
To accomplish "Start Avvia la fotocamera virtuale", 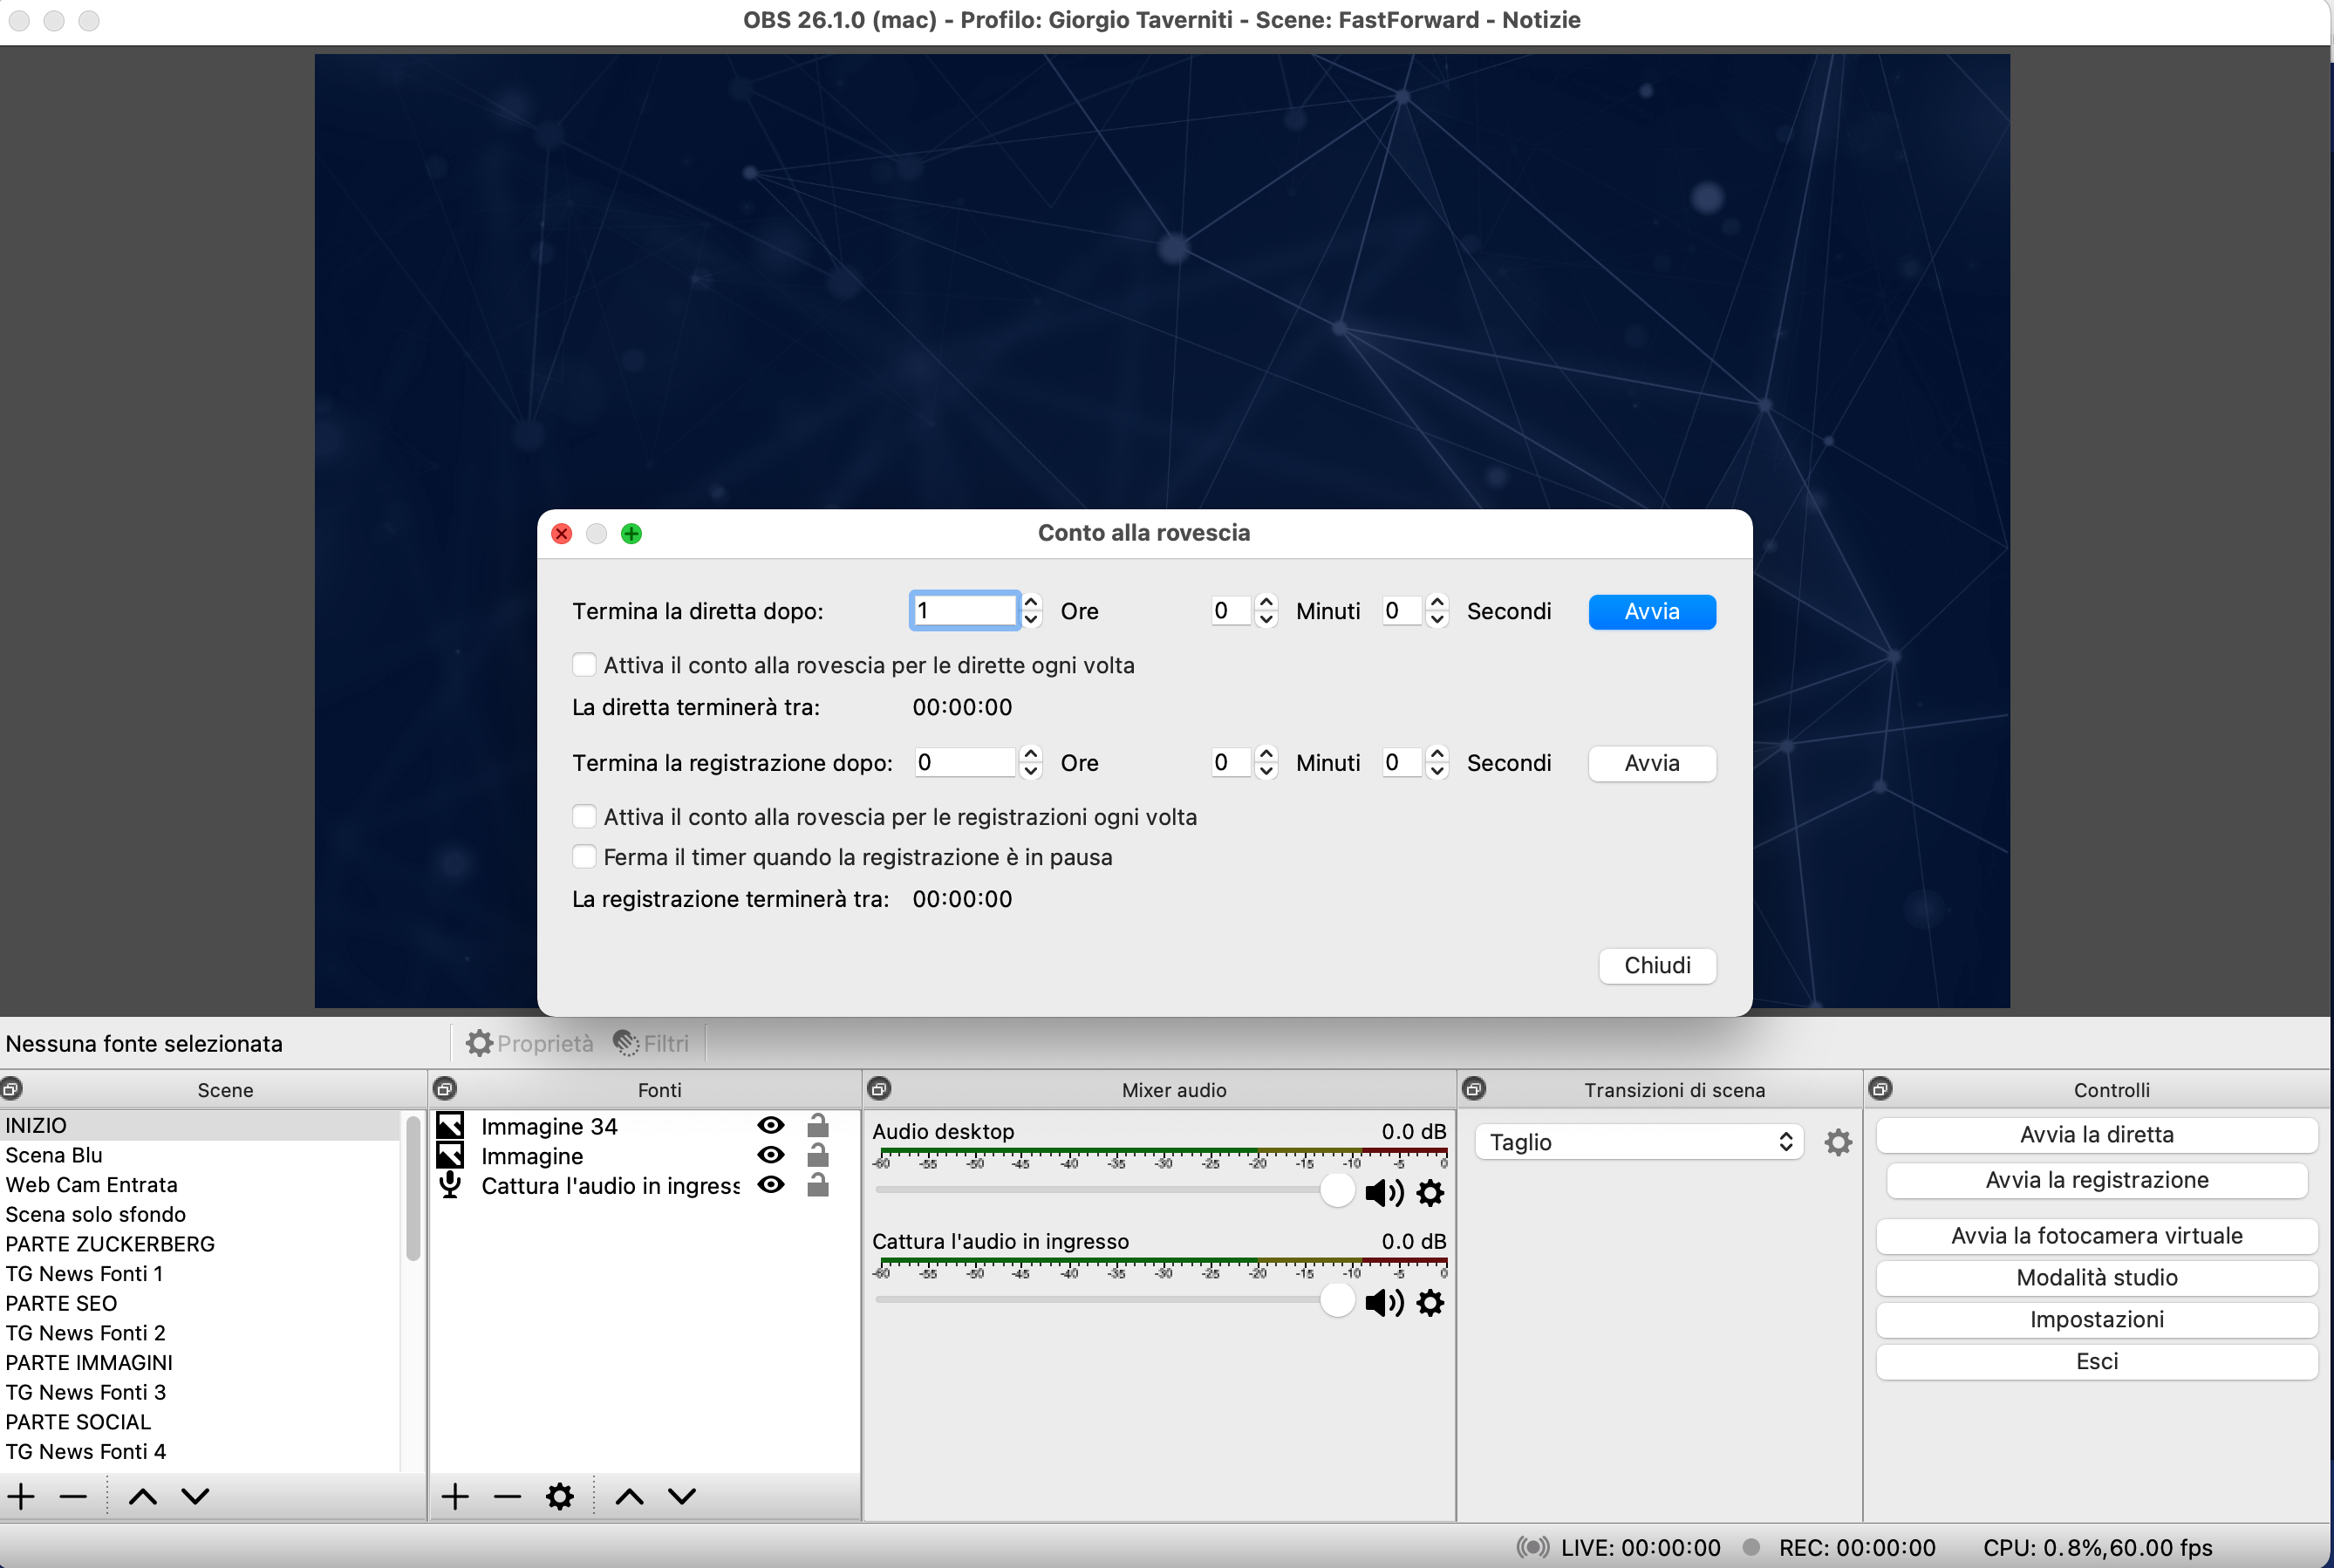I will coord(2097,1236).
